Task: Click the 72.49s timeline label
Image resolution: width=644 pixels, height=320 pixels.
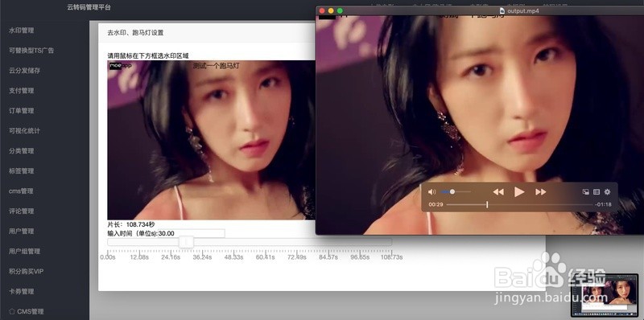Action: coord(296,257)
